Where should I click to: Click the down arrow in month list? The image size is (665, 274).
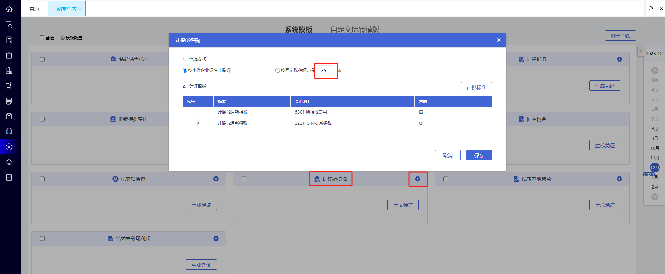(655, 197)
